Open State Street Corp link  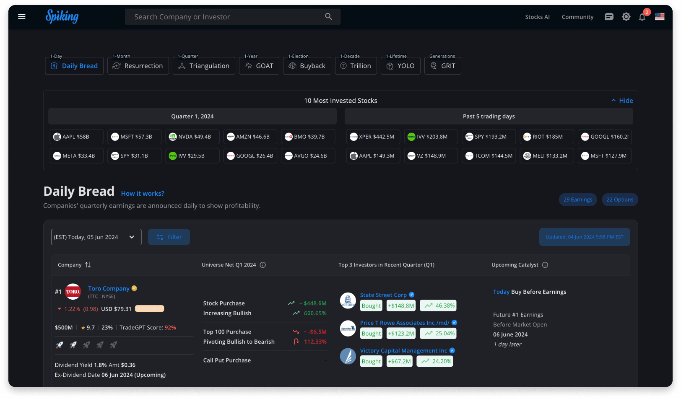tap(383, 295)
